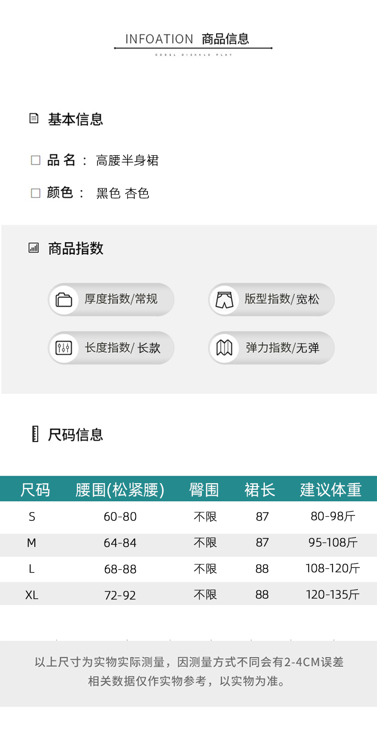377x736 pixels.
Task: Select the XL size row label
Action: click(x=32, y=595)
